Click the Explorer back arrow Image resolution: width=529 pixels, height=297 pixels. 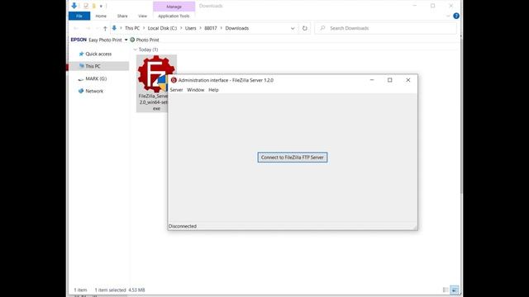[x=76, y=28]
